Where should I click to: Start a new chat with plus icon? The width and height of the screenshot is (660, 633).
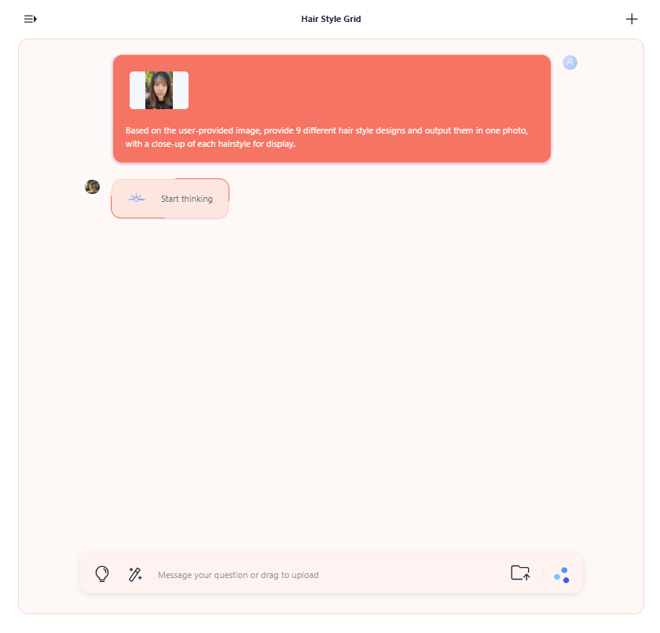coord(632,19)
